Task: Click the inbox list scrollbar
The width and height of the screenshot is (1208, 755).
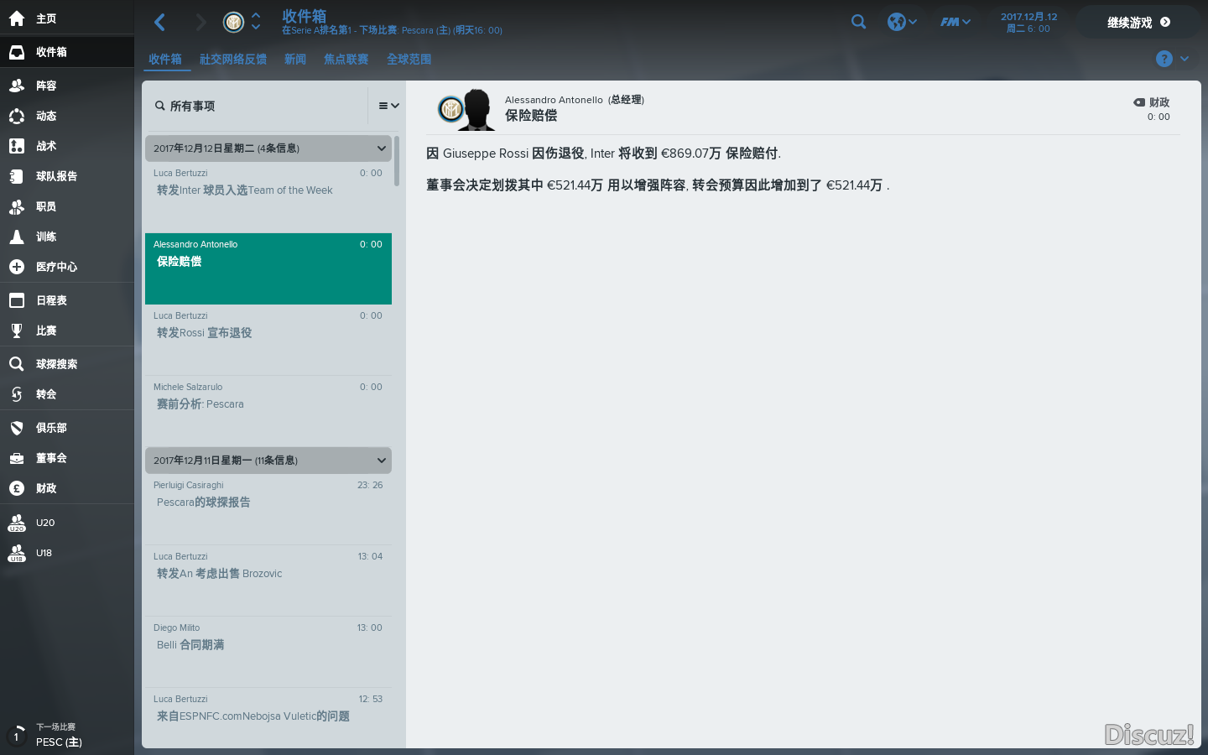Action: click(397, 161)
